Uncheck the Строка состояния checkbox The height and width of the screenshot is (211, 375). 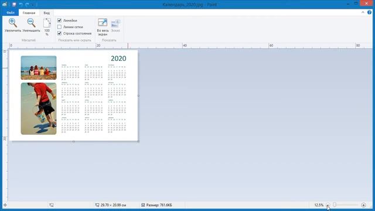[x=59, y=33]
